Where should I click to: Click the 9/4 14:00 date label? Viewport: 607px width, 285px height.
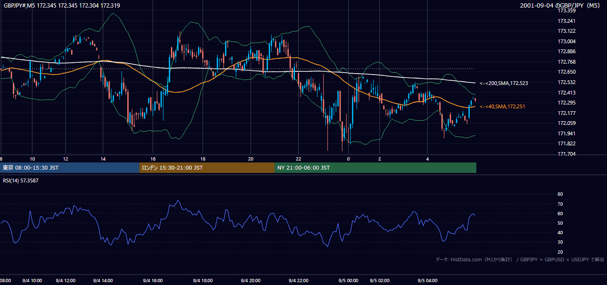click(103, 281)
